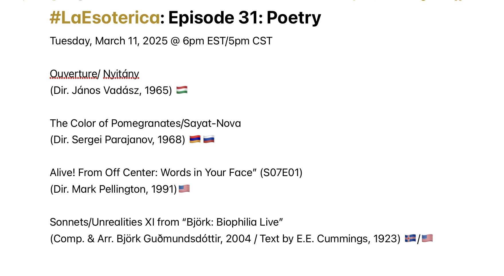Click the Russian flag emoji

[x=209, y=139]
